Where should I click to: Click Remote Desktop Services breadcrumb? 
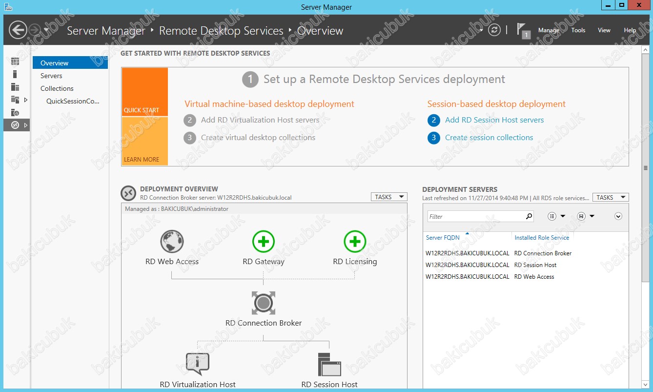pos(221,31)
